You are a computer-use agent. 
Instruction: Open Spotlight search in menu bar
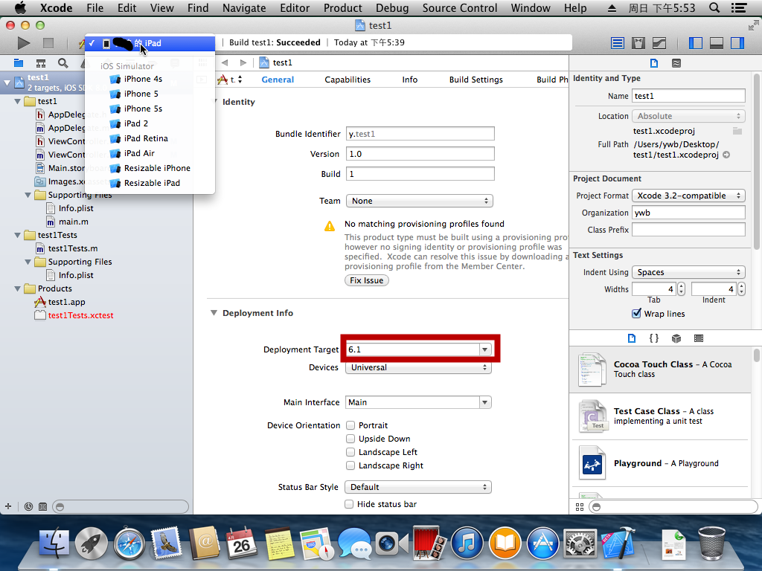tap(714, 7)
